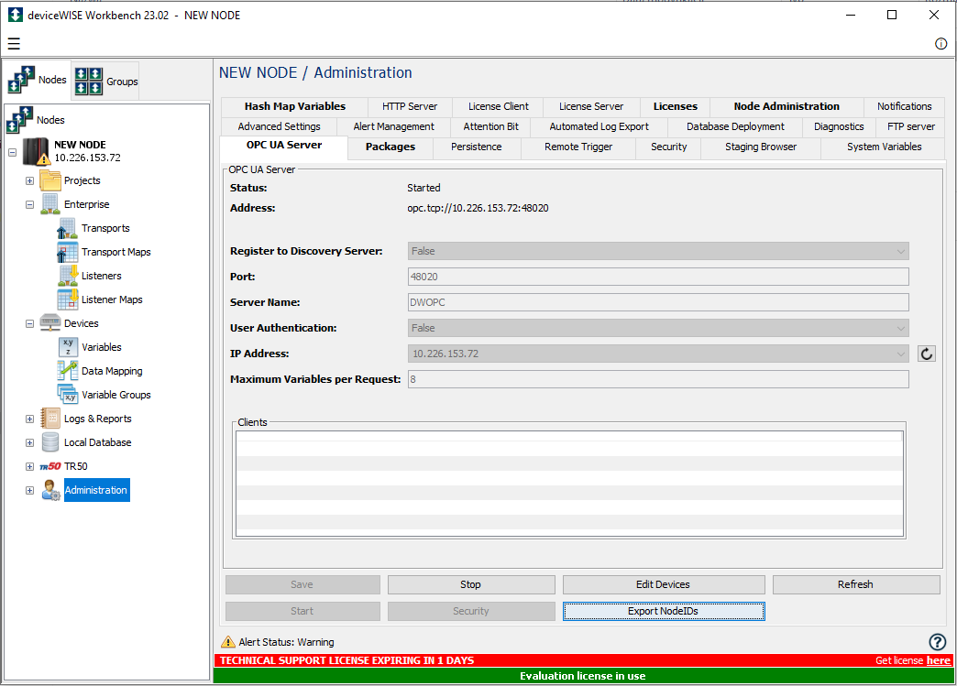Open the User Authentication dropdown
Screen dimensions: 957x686
(658, 328)
